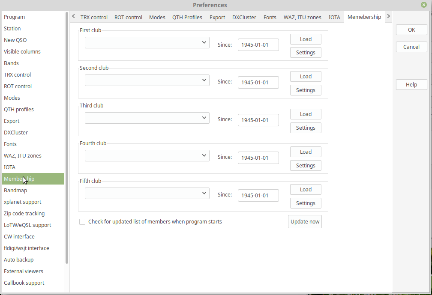
Task: Open Settings for Third club
Action: pyautogui.click(x=306, y=128)
